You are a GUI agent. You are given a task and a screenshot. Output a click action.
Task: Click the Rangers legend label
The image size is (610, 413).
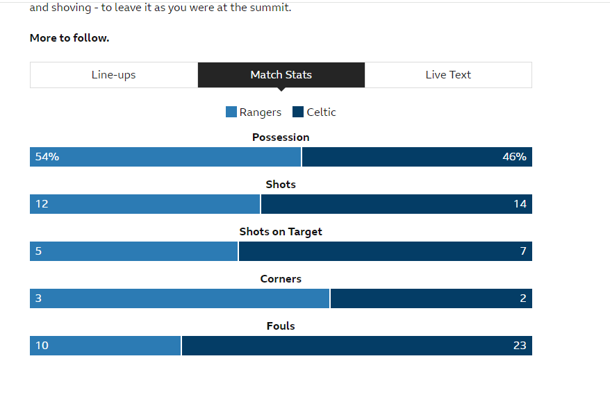coord(261,112)
